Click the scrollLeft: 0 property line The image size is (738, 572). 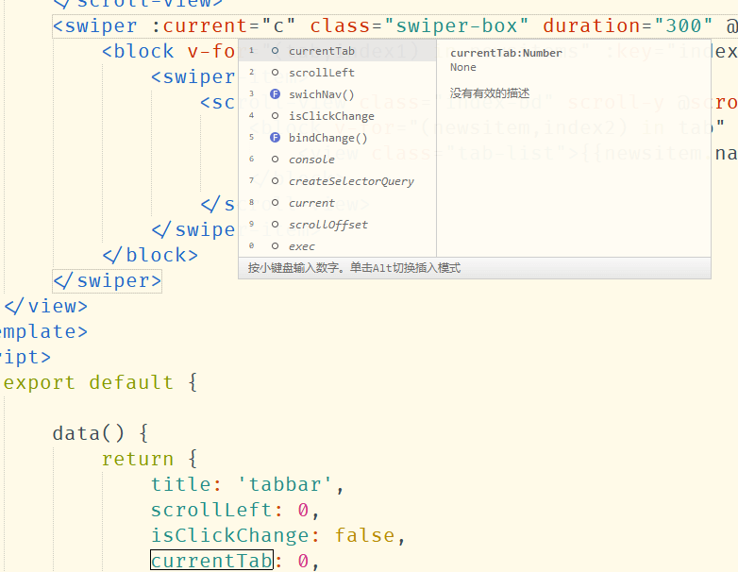pyautogui.click(x=235, y=510)
